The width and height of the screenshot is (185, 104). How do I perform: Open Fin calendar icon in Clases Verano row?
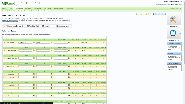pyautogui.click(x=51, y=66)
